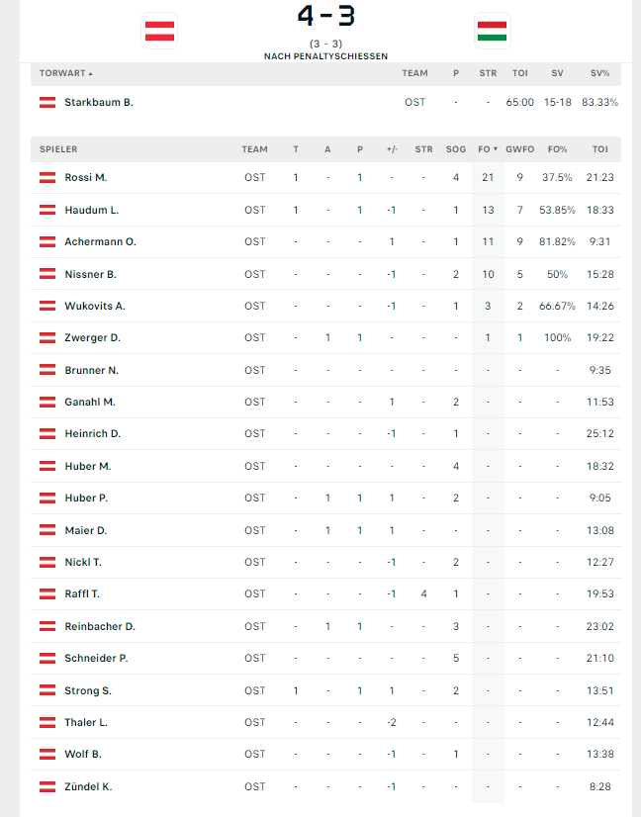Open player profile for Reinbacher D.
Image resolution: width=641 pixels, height=817 pixels.
(100, 626)
